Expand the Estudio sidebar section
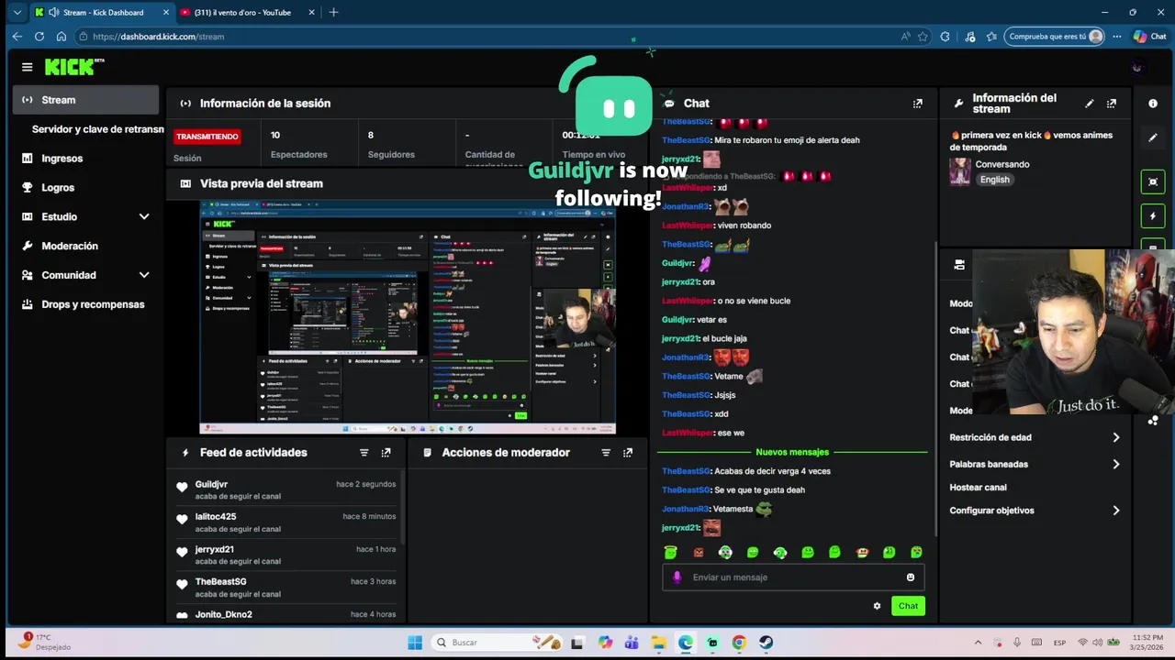1175x660 pixels. (144, 216)
